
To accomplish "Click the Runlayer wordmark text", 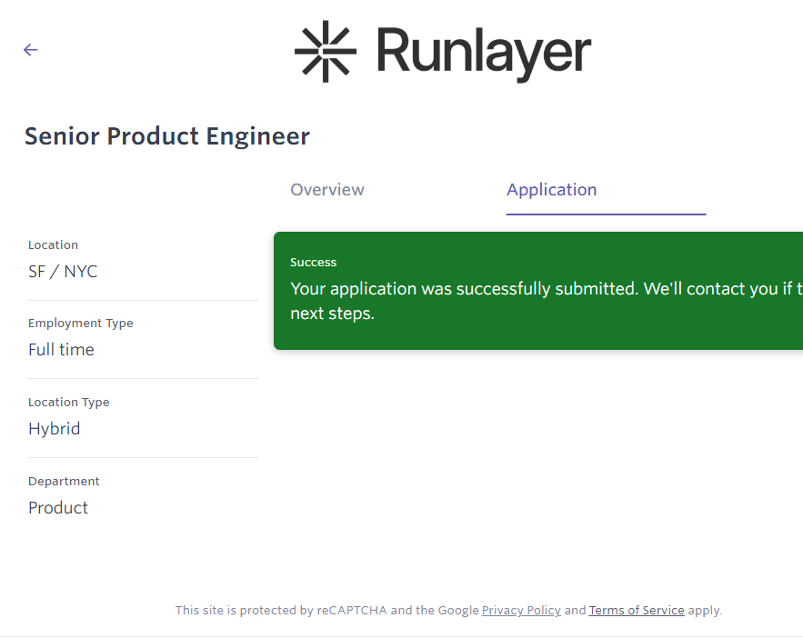I will click(483, 52).
